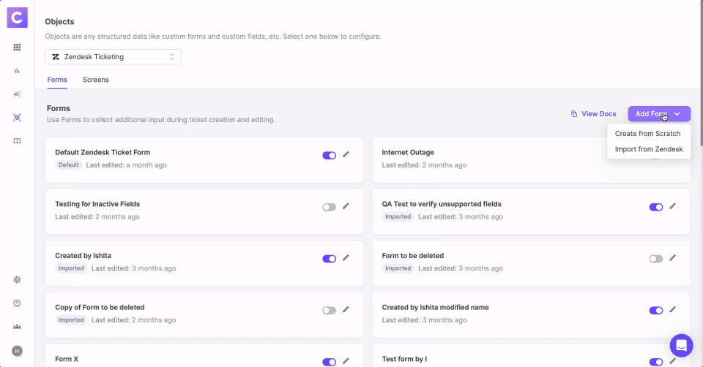Screen dimensions: 703x367
Task: Open the View Docs link
Action: [594, 114]
